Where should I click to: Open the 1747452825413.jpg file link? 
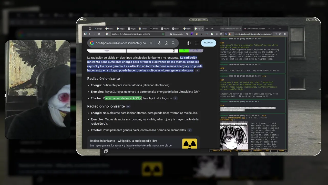pyautogui.click(x=237, y=118)
